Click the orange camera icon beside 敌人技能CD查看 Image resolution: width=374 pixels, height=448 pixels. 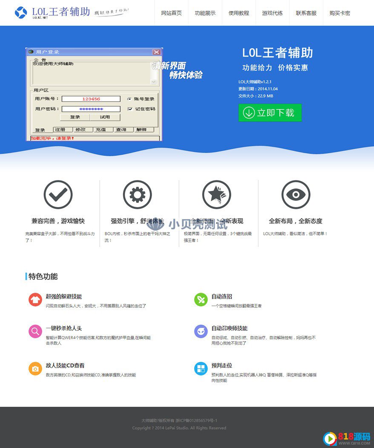point(35,369)
